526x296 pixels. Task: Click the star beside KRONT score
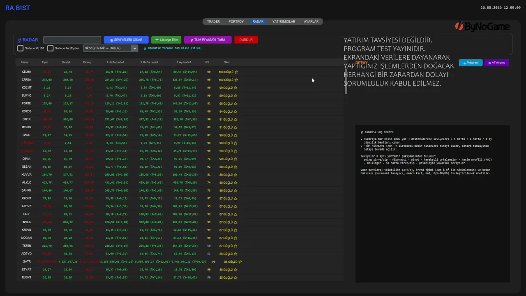tap(236, 199)
